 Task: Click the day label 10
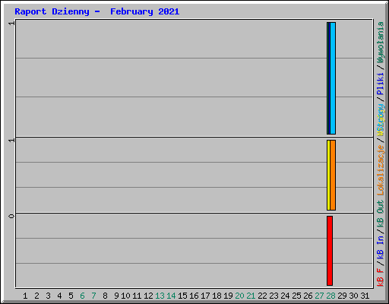pos(125,296)
